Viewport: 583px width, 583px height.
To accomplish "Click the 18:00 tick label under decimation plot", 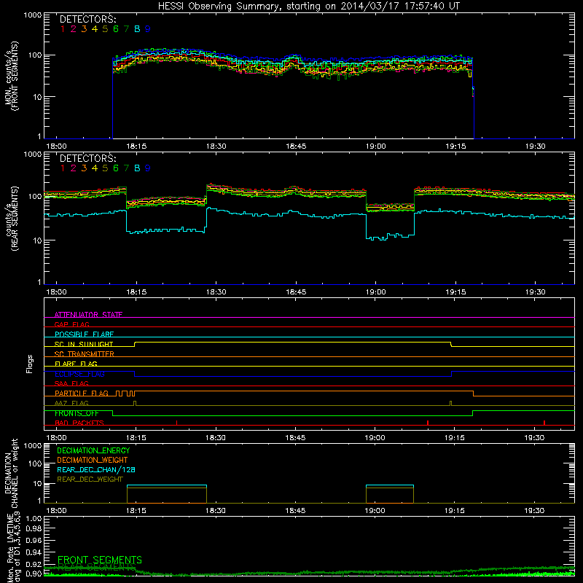I will [x=56, y=511].
